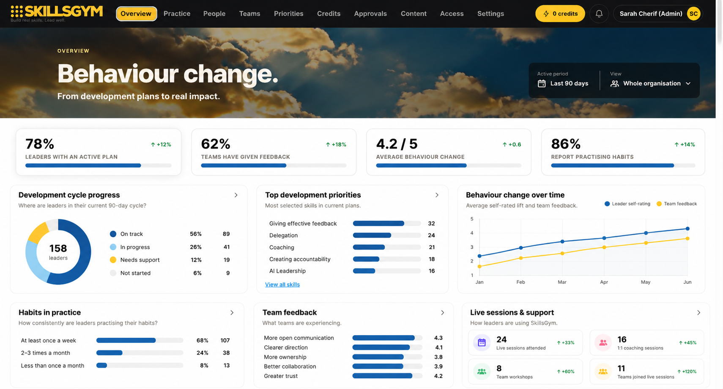Click the On track legend dot
This screenshot has height=389, width=723.
point(113,234)
